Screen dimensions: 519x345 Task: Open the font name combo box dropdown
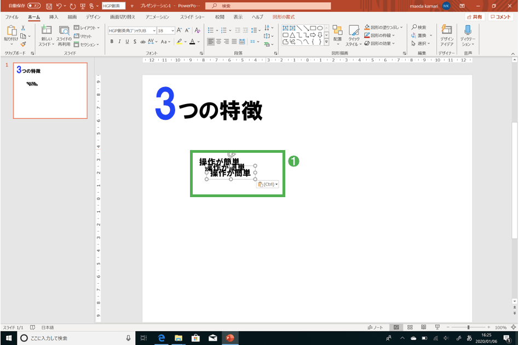click(154, 31)
